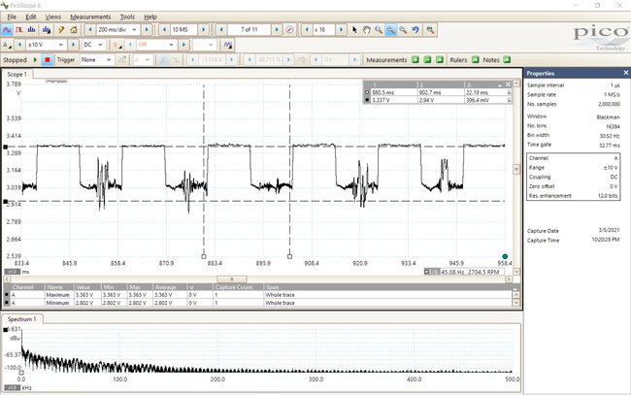631x395 pixels.
Task: Click the undo zoom icon
Action: (x=415, y=30)
